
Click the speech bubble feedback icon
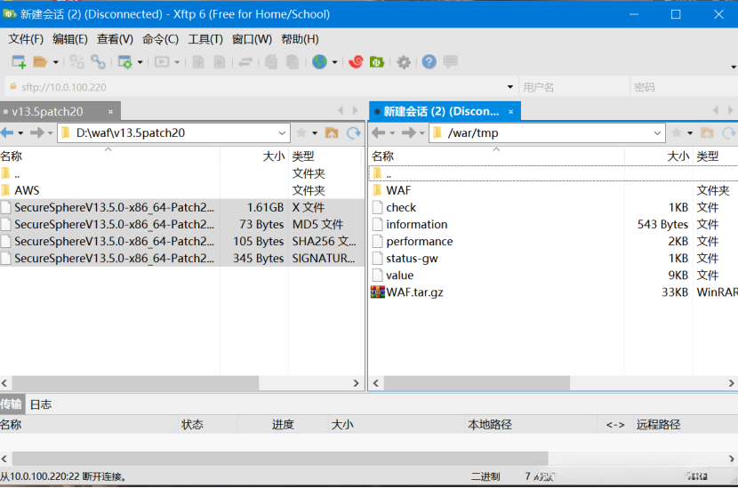tap(451, 61)
